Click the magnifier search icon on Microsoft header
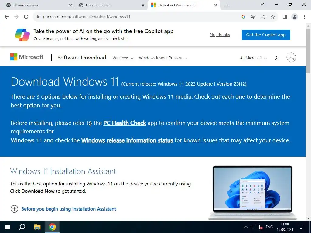 [277, 58]
